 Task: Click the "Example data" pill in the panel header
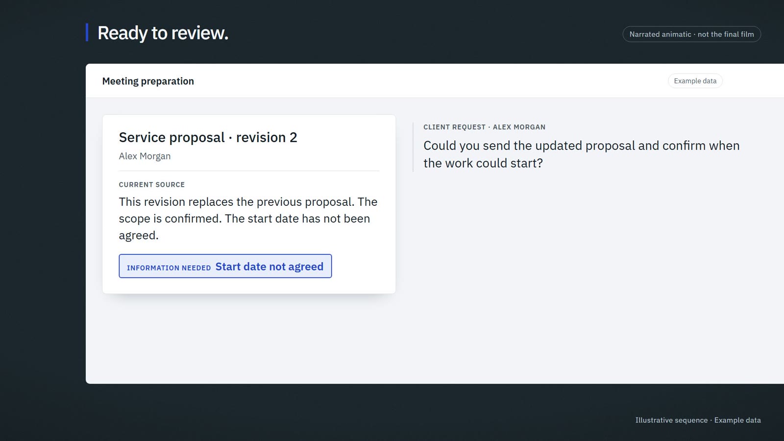695,81
